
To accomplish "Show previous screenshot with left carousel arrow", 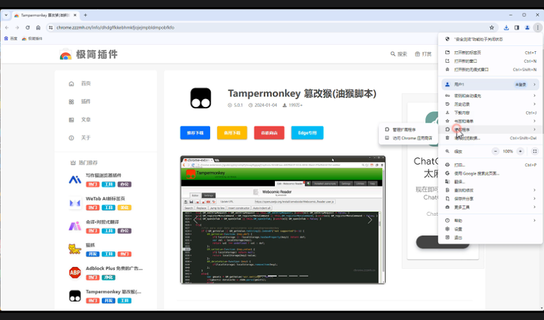I will (x=196, y=220).
